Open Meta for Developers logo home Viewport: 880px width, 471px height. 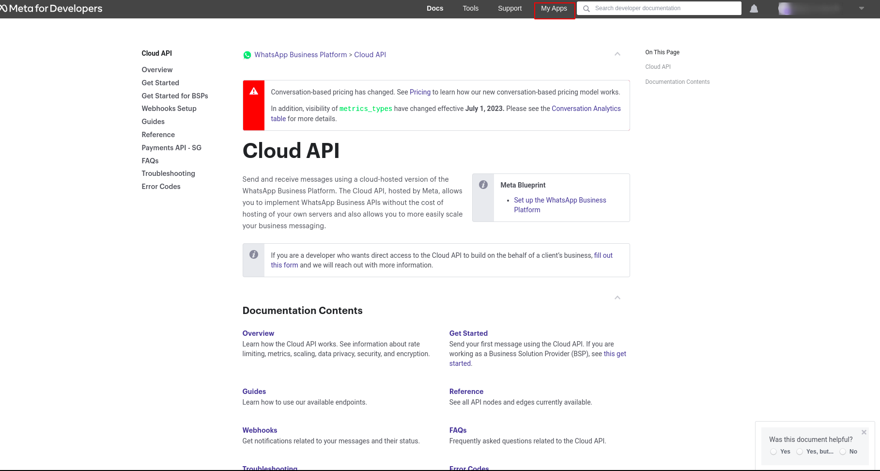coord(51,9)
